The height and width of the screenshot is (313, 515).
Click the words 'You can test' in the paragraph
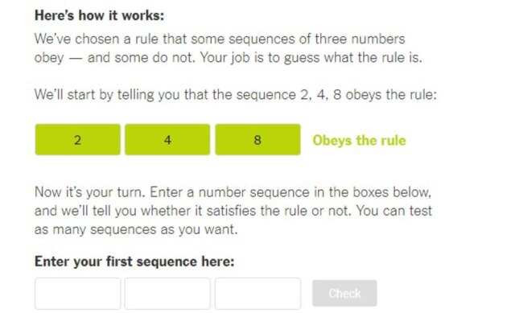pyautogui.click(x=394, y=211)
